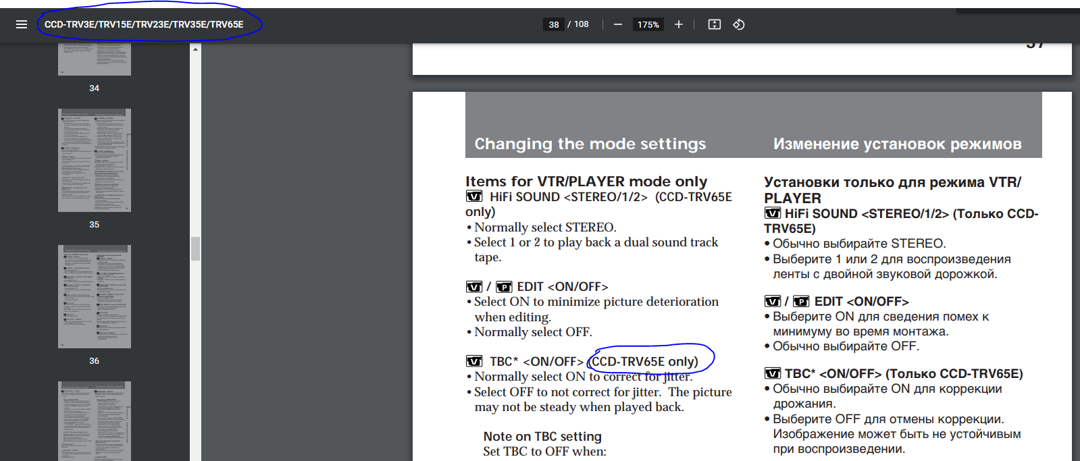
Task: Click the page label 35 under thumbnail
Action: [x=95, y=225]
